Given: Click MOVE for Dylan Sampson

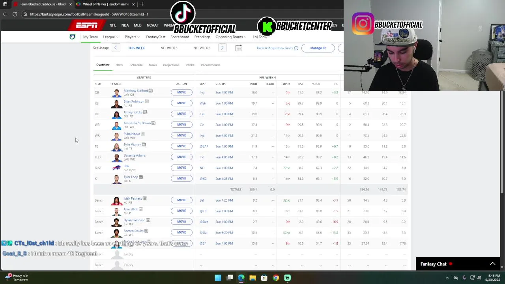Looking at the screenshot, I should pos(181,222).
